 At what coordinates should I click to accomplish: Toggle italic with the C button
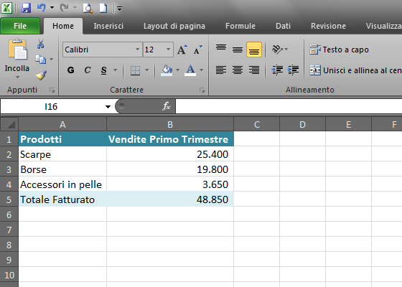(88, 70)
